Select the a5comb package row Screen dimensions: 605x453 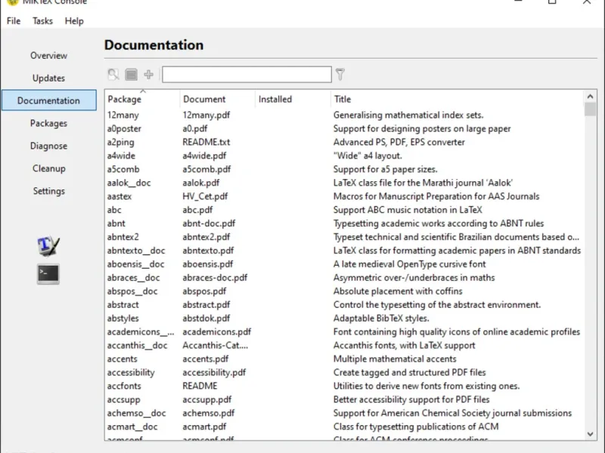(345, 169)
